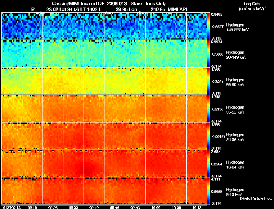The width and height of the screenshot is (274, 209).
Task: Click the 09:53 time axis label
Action: [135, 207]
